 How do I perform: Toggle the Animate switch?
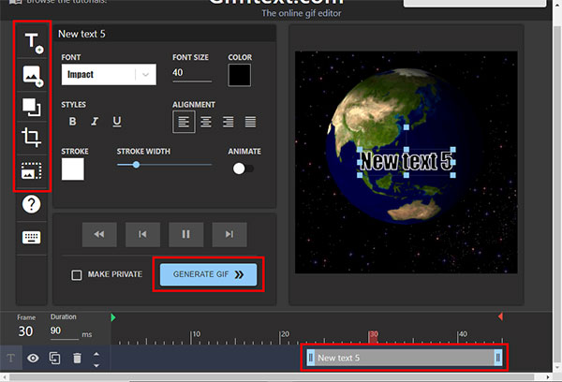pos(244,169)
